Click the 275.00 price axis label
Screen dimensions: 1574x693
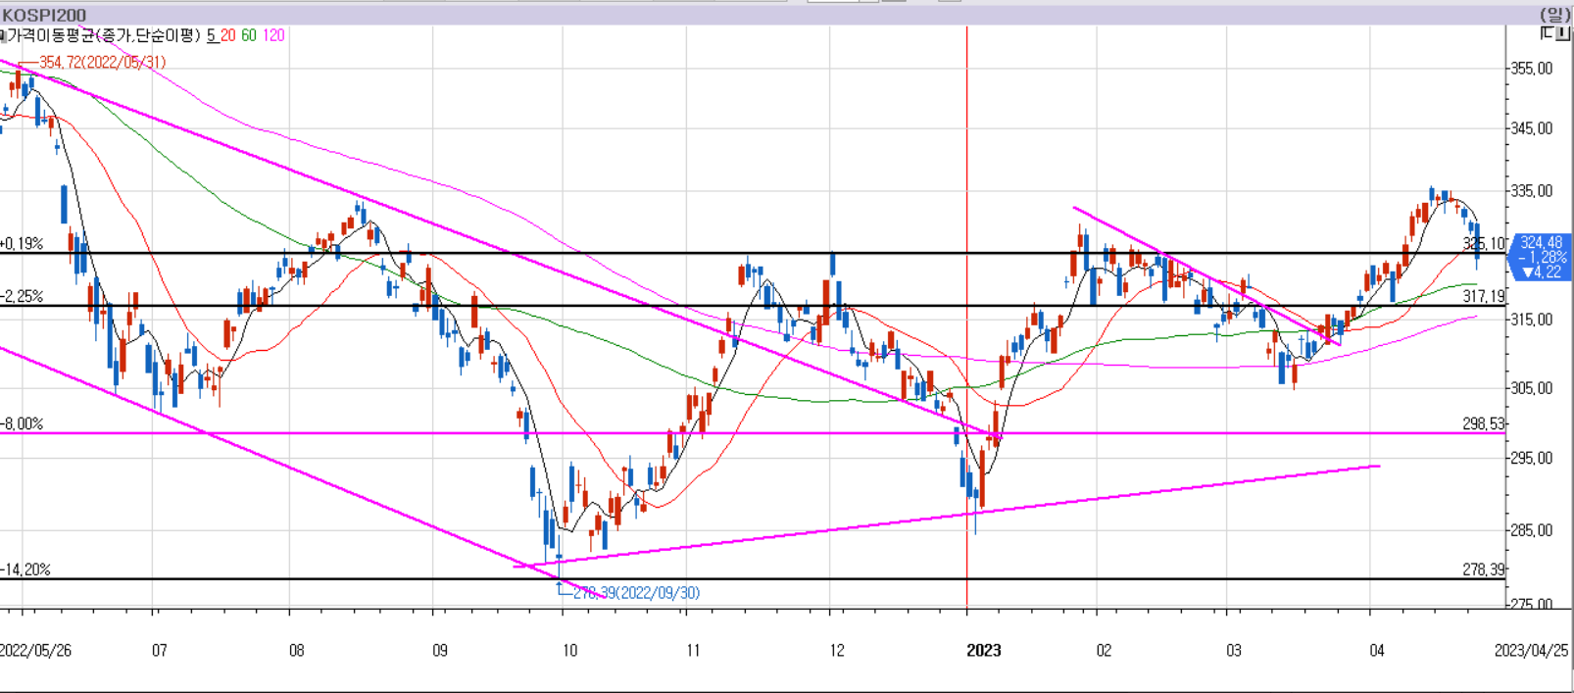(1532, 604)
